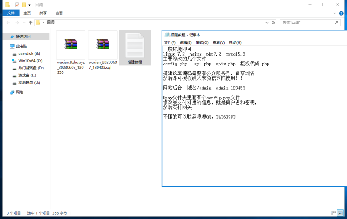The height and width of the screenshot is (219, 347).
Task: Open Notepad's 格式(O) menu
Action: [202, 42]
